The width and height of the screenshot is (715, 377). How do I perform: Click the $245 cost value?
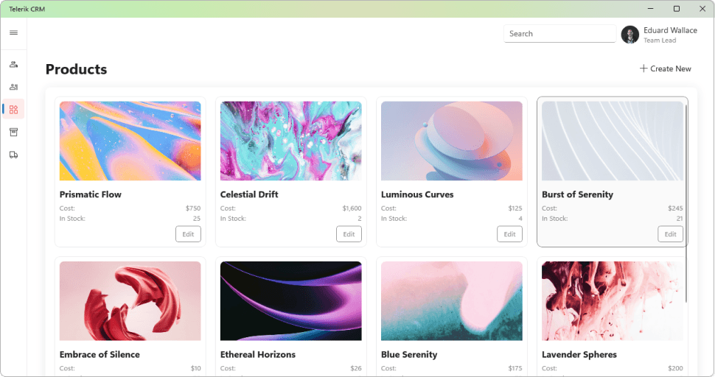[675, 208]
